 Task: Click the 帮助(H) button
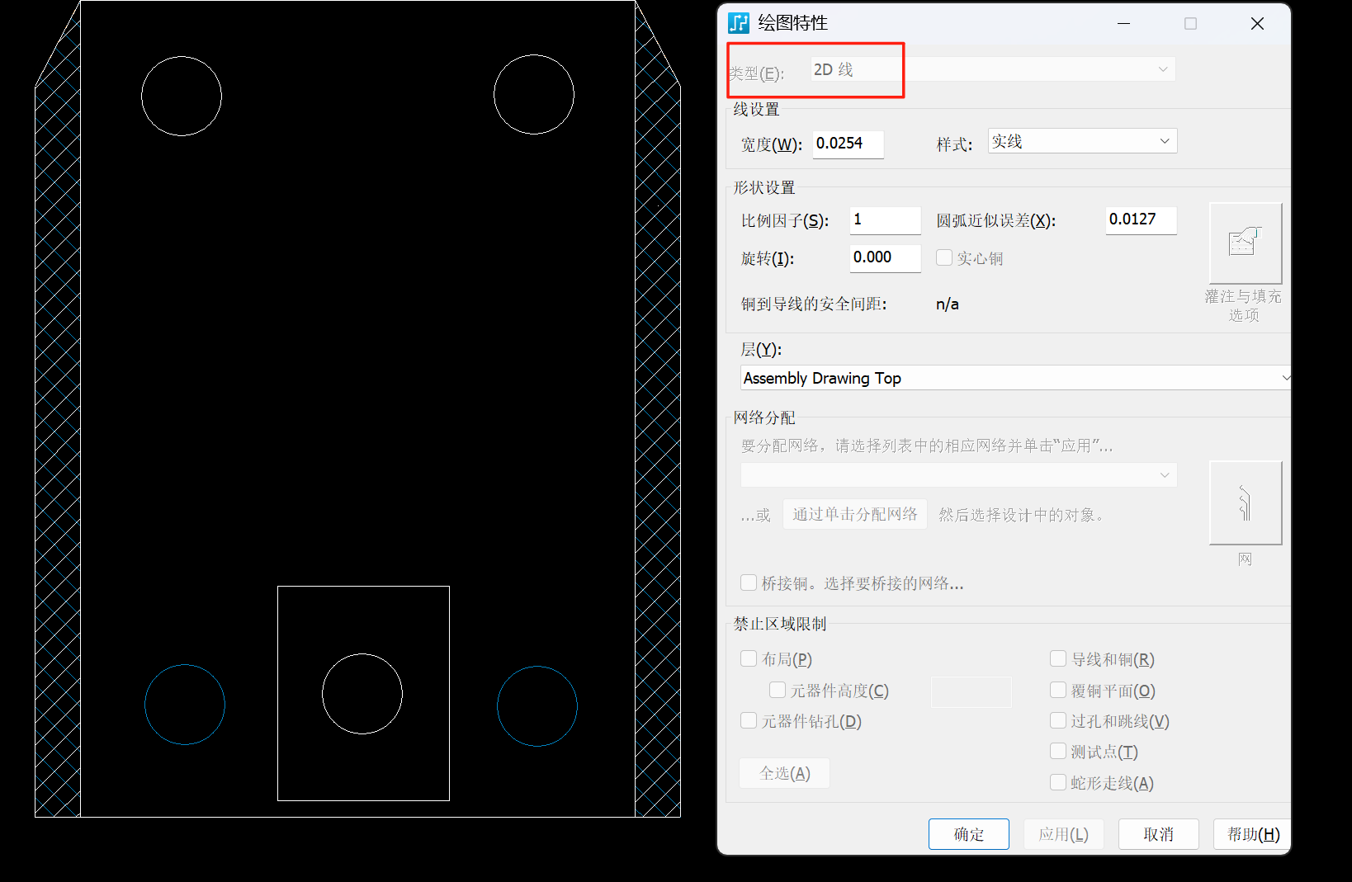pos(1251,833)
